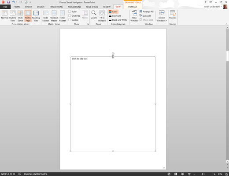Open Notes Master view

point(63,16)
